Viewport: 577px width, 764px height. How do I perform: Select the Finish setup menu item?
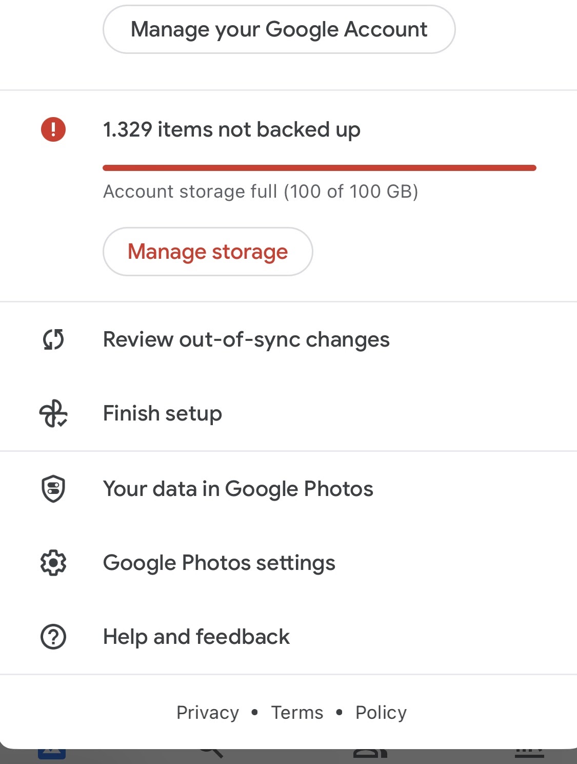(x=163, y=414)
